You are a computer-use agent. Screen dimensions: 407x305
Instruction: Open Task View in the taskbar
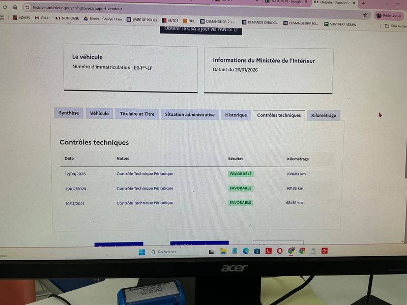click(211, 252)
